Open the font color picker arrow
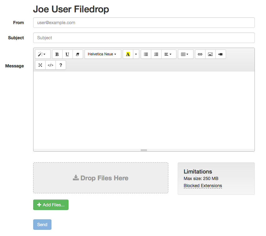 (135, 54)
